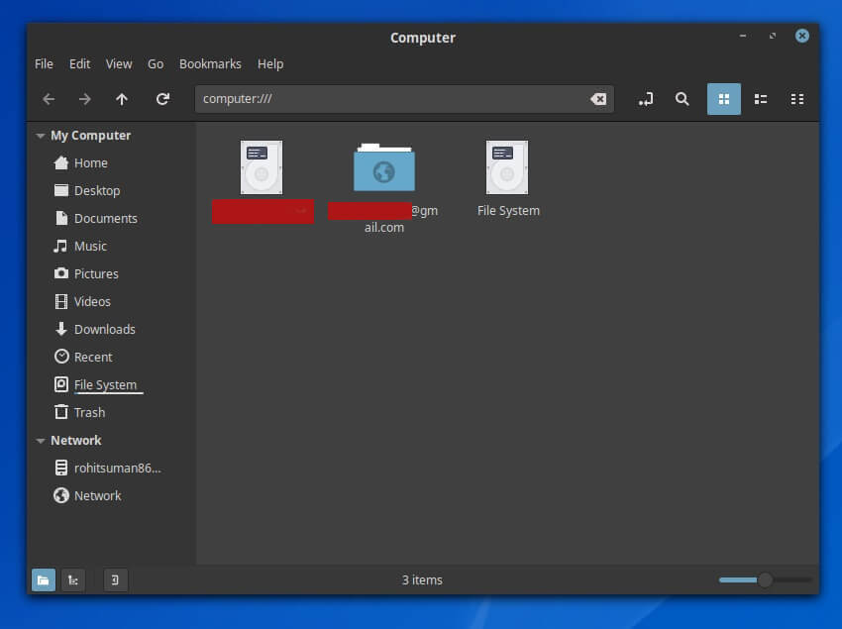Collapse the Network section
842x629 pixels.
(41, 441)
